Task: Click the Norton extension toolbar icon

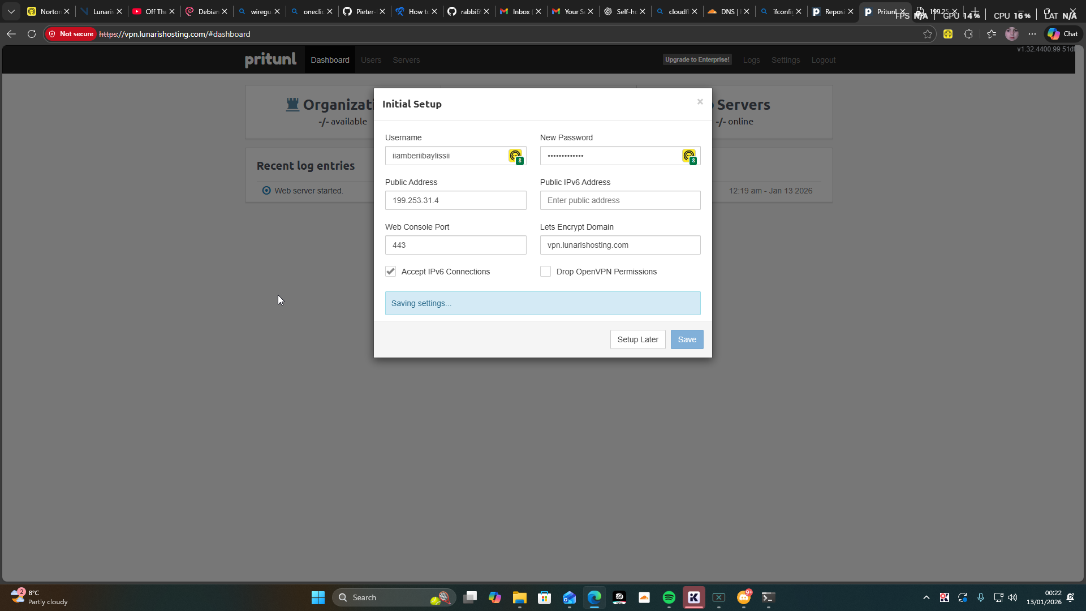Action: 948,34
